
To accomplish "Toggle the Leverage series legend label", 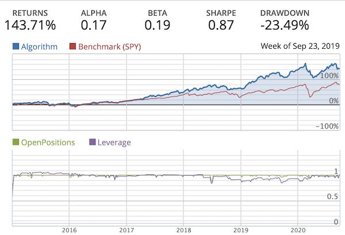I will [x=115, y=142].
